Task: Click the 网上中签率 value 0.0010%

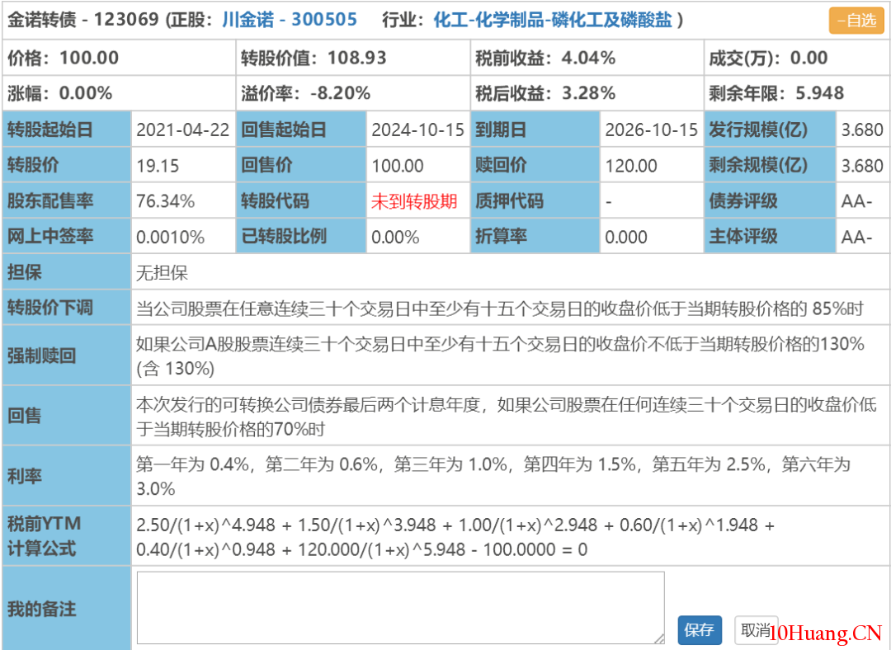Action: [171, 237]
